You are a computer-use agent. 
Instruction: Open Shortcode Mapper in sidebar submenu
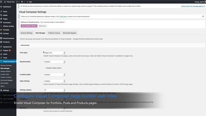pyautogui.click(x=6, y=80)
